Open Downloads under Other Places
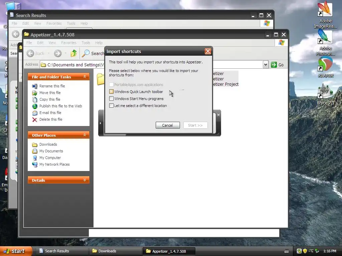The width and height of the screenshot is (342, 256). point(48,144)
